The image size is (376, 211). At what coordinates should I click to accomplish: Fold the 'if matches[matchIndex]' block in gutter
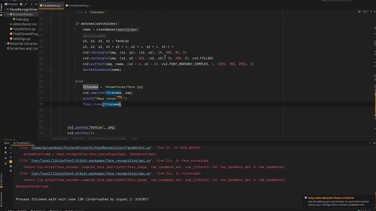51,23
